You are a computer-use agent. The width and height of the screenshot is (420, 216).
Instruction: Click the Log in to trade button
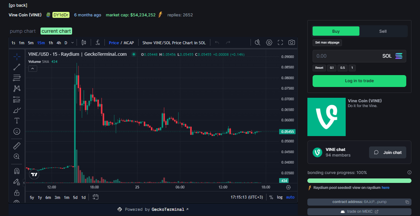[x=359, y=81]
